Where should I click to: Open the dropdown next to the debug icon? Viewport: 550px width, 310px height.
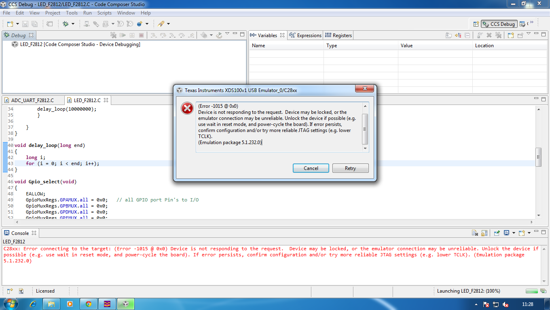coord(73,24)
